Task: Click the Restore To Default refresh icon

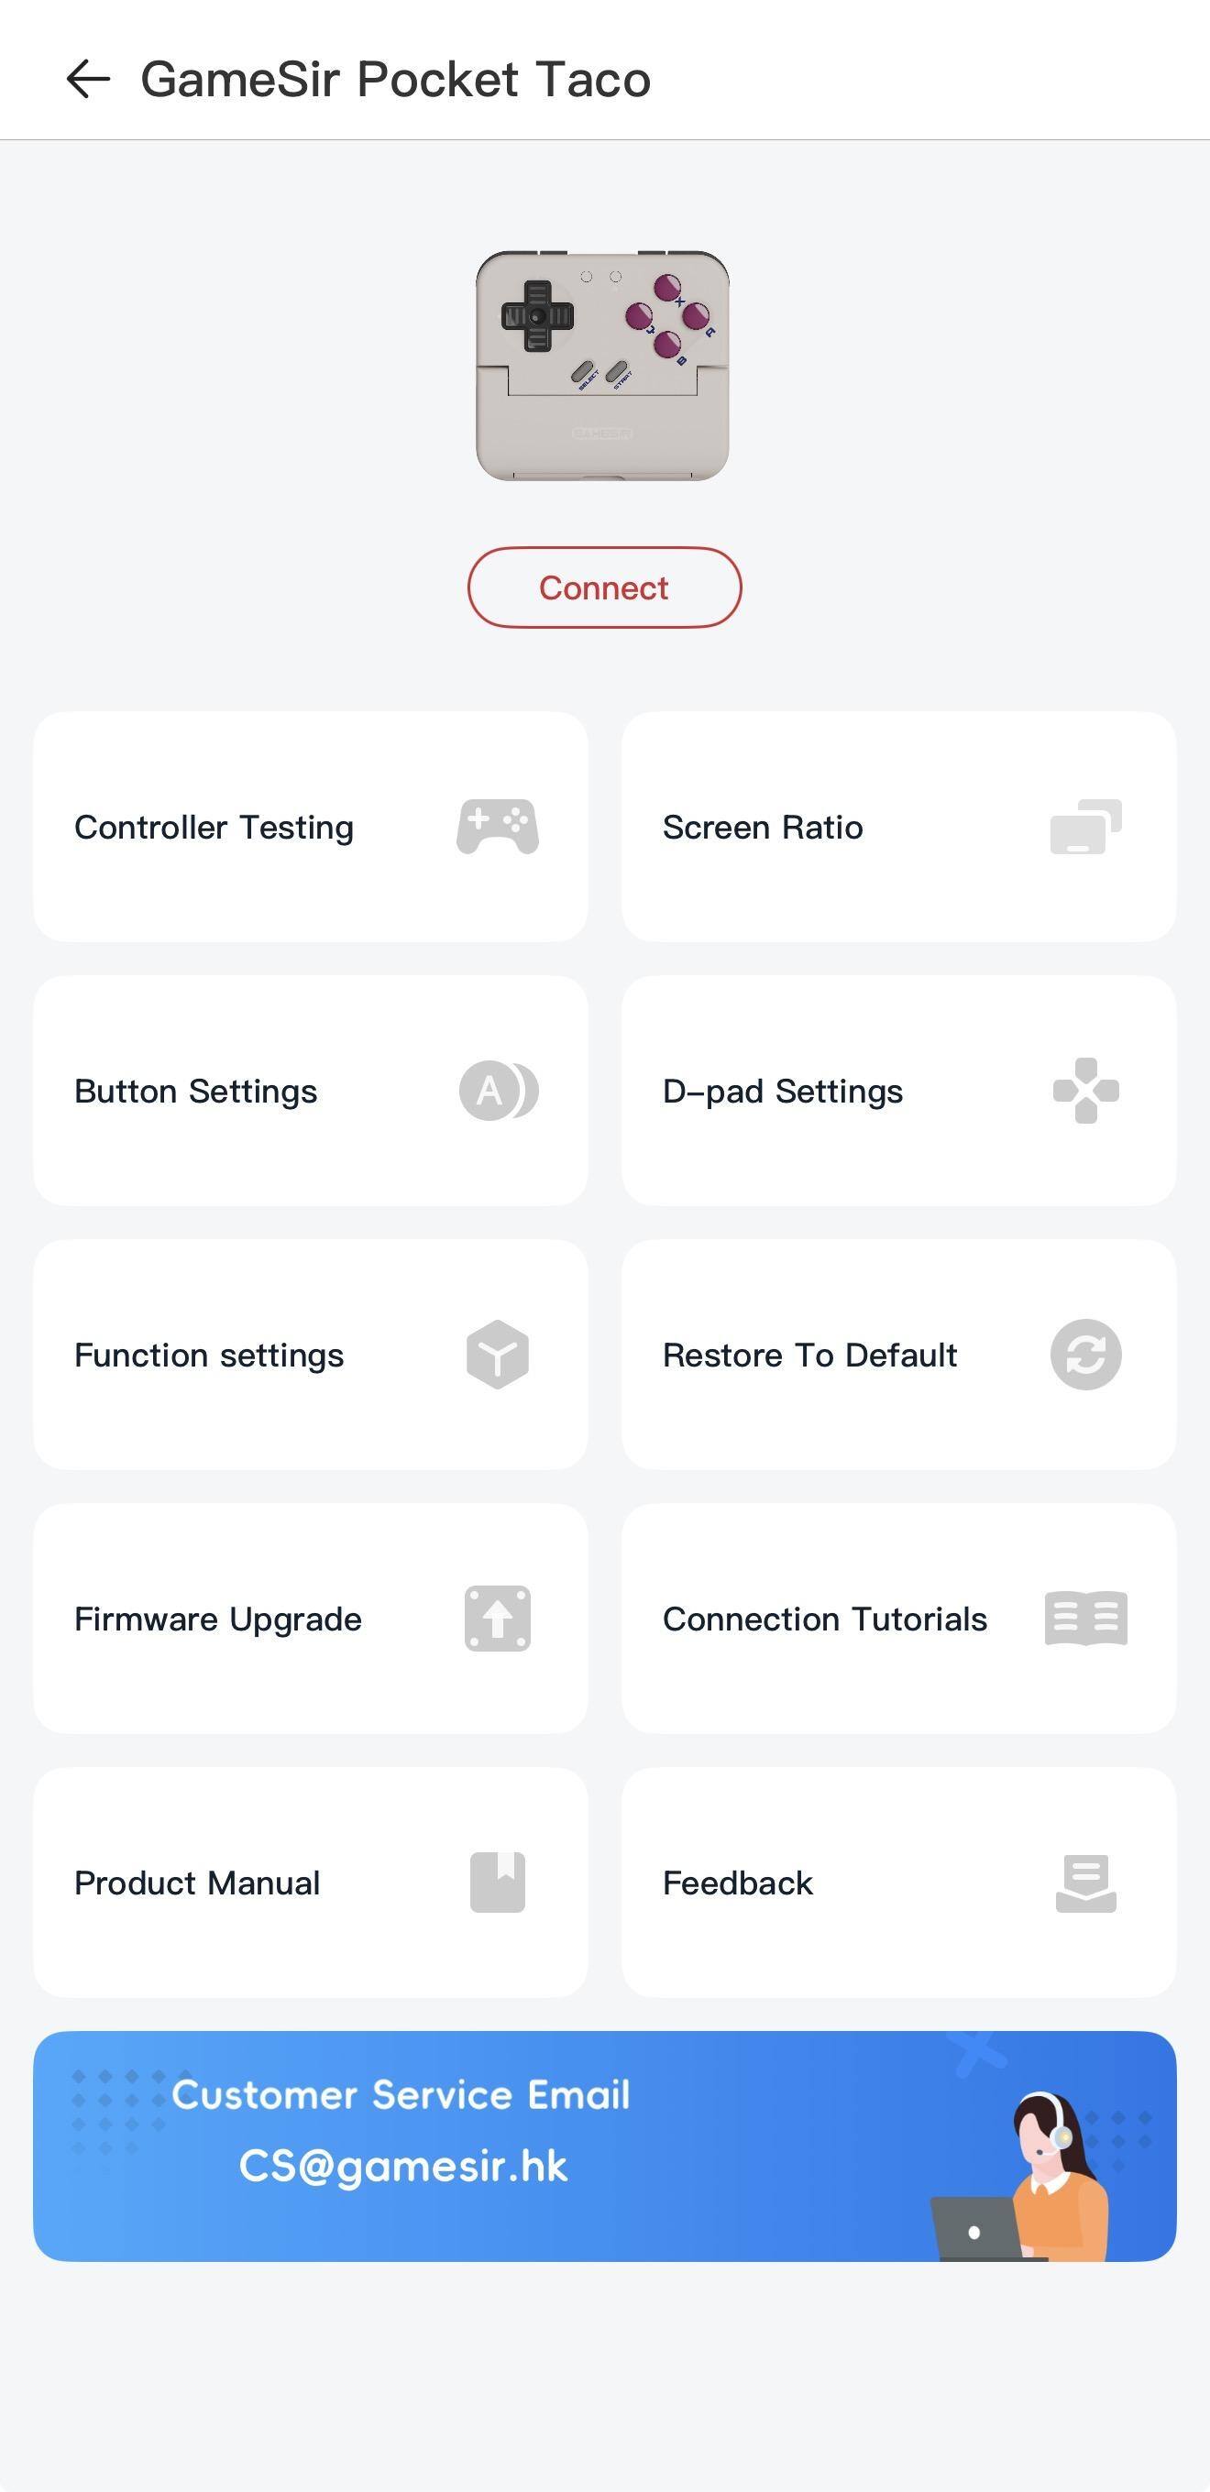Action: pos(1085,1355)
